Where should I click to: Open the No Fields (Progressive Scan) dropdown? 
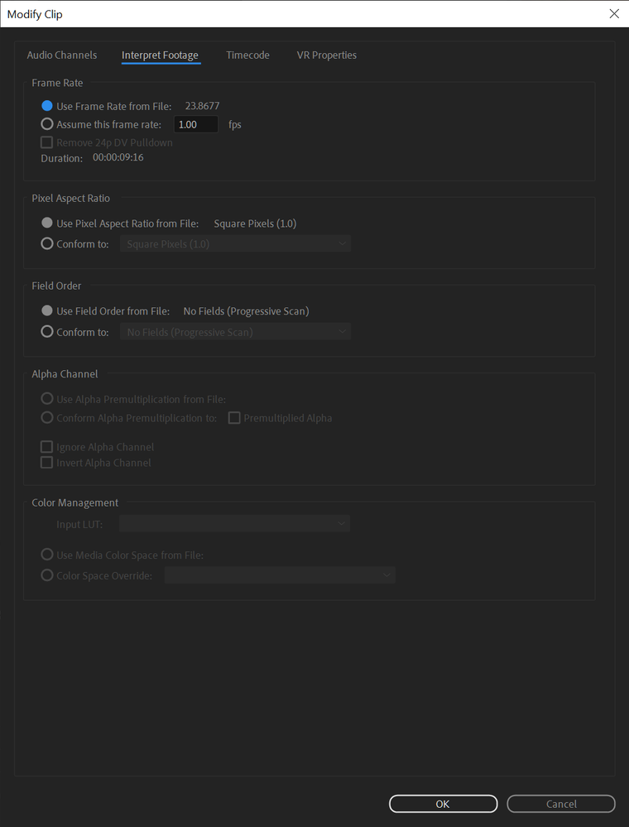tap(235, 332)
